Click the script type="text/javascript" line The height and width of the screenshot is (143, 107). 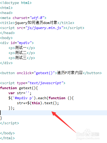pyautogui.click(x=33, y=83)
